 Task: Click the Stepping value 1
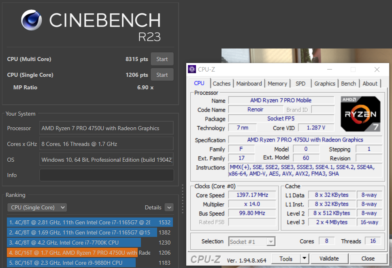369,149
